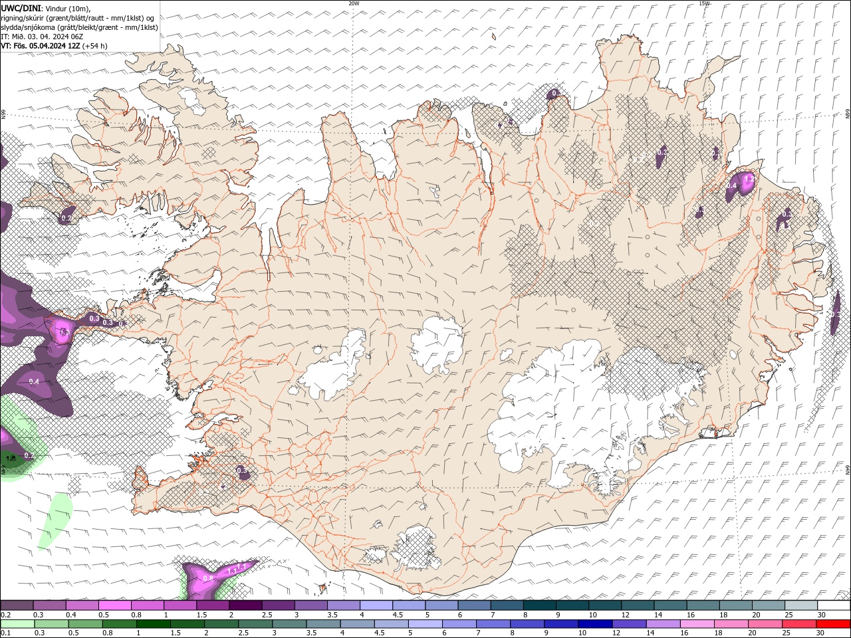Click the 'slydda/snjókoma (grátt/bleikt/grænt - mm/1klst)' line
The height and width of the screenshot is (638, 851).
pyautogui.click(x=80, y=27)
